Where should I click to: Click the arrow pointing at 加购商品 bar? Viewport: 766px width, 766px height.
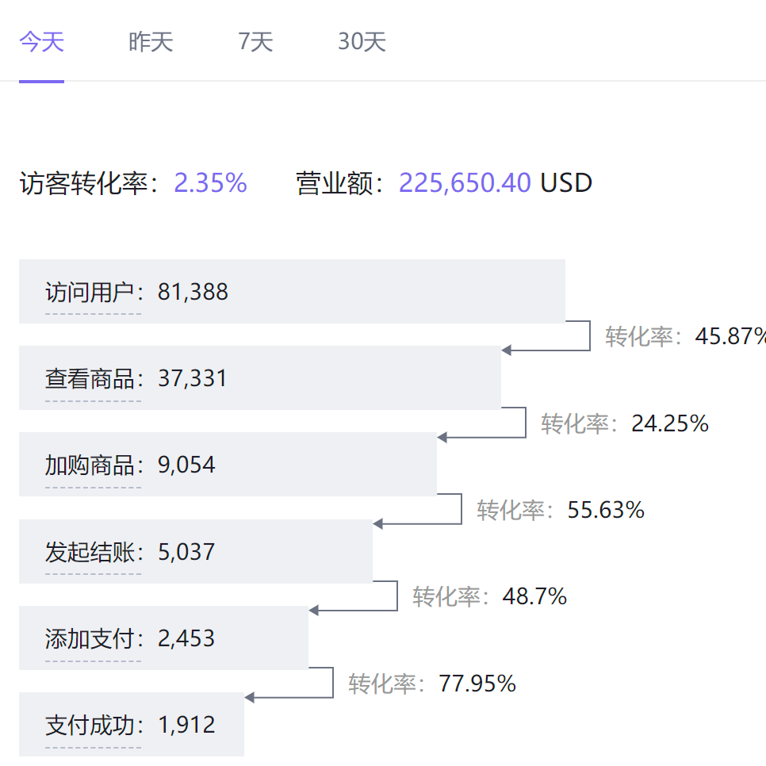pyautogui.click(x=443, y=438)
